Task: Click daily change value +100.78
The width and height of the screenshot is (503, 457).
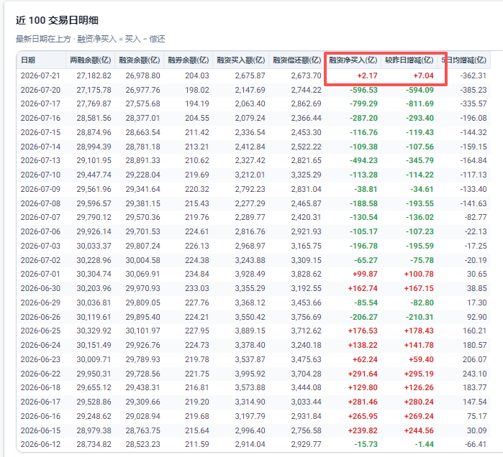Action: [419, 274]
